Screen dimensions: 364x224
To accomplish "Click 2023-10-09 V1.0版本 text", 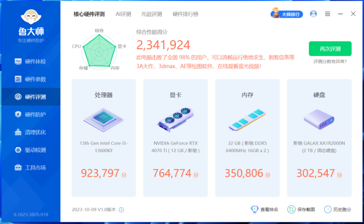I will [x=94, y=210].
